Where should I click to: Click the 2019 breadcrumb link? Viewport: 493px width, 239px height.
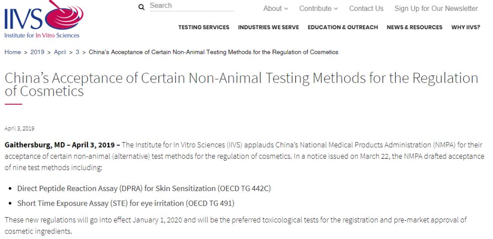pos(37,52)
